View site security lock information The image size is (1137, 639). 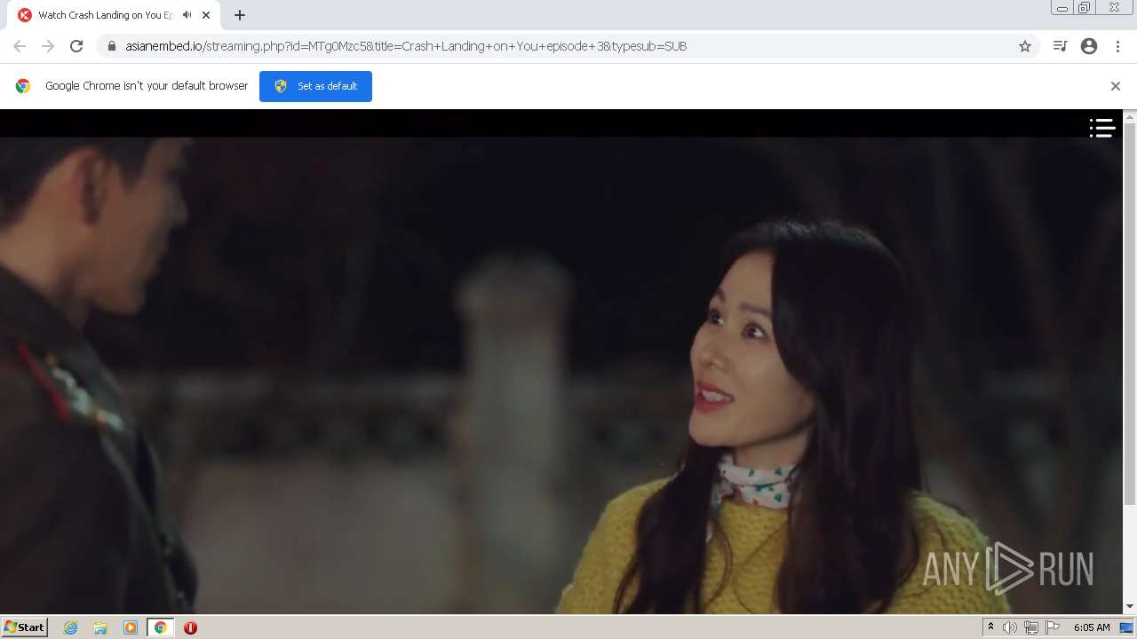(x=112, y=46)
